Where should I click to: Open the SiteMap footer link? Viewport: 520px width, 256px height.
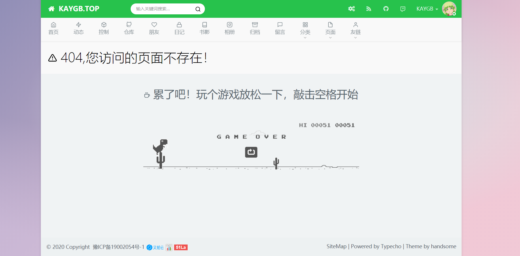coord(336,247)
